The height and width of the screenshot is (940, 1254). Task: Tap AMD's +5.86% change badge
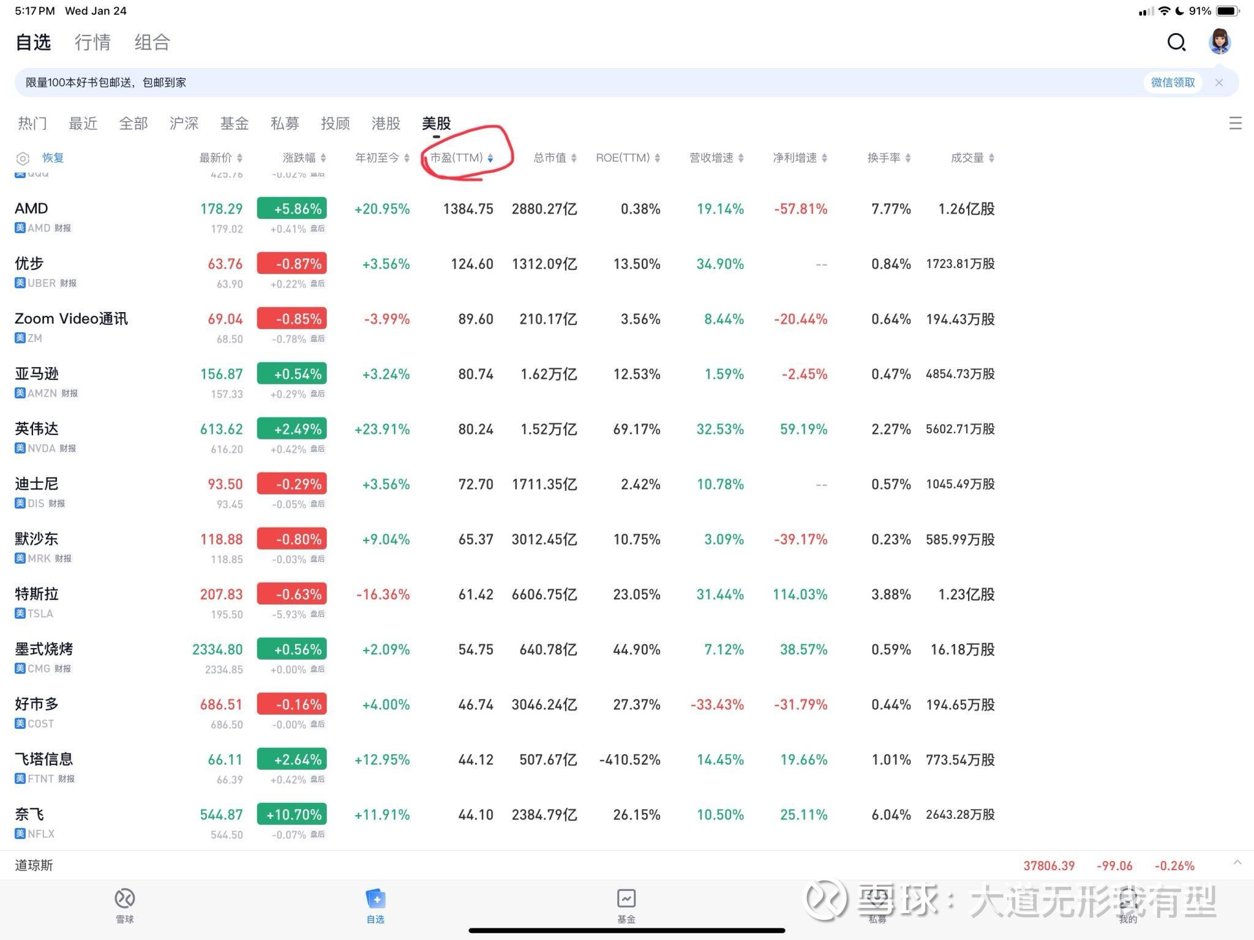point(292,208)
